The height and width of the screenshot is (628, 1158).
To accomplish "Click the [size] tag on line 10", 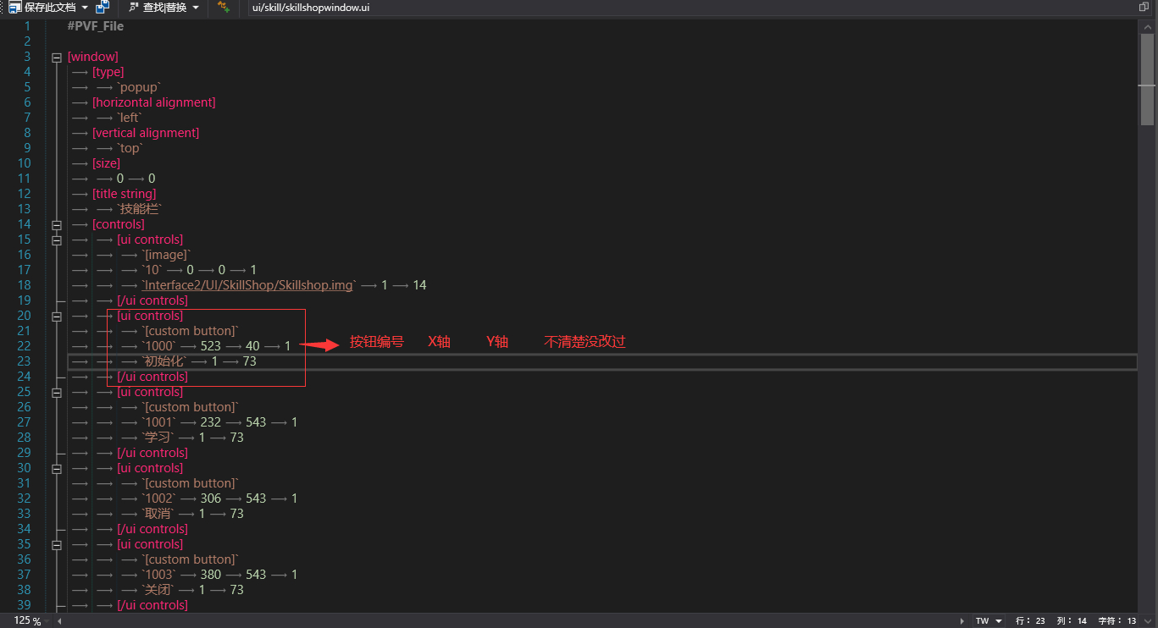I will [106, 163].
